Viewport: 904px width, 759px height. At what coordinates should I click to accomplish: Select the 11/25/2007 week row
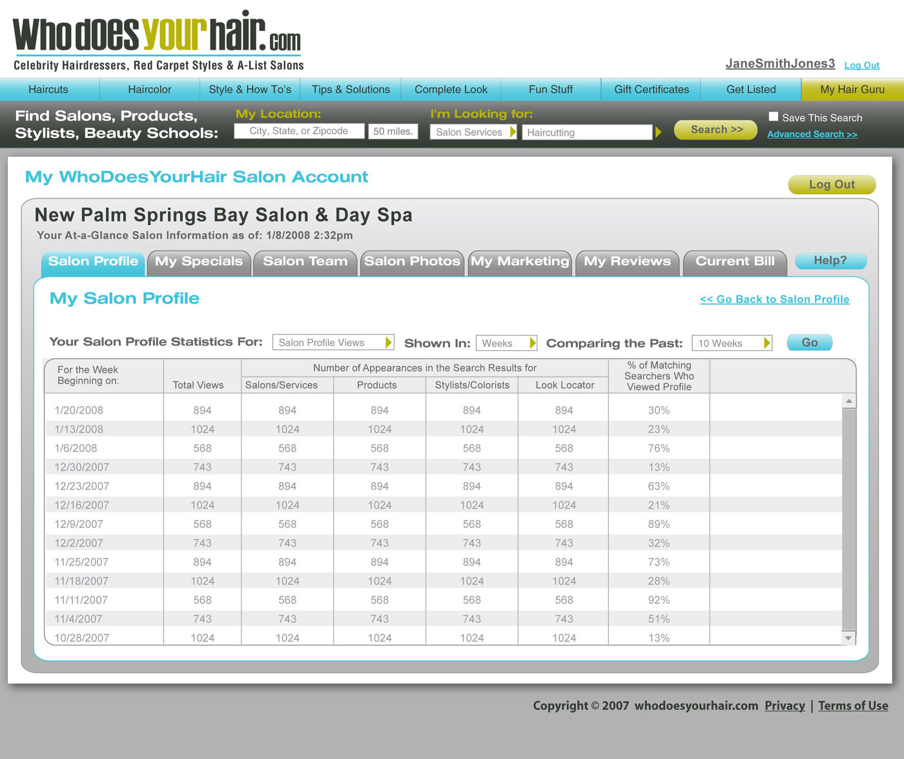click(444, 562)
